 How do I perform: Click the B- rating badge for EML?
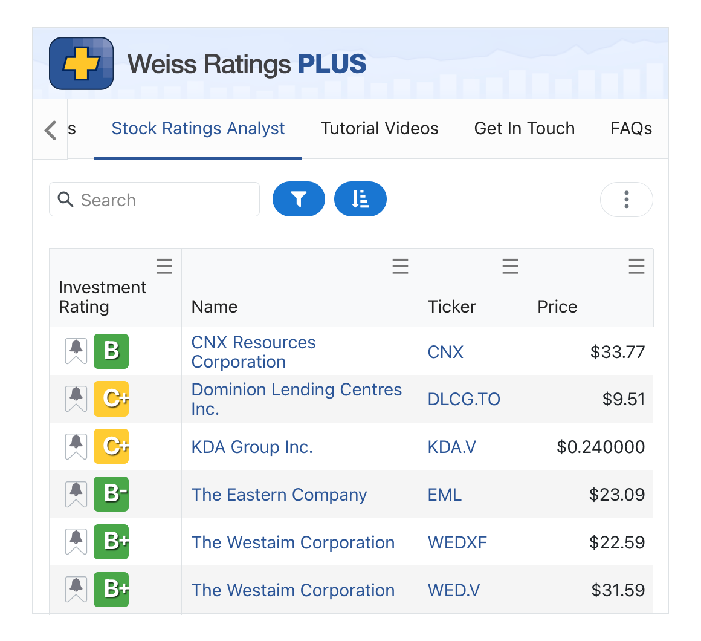tap(111, 495)
